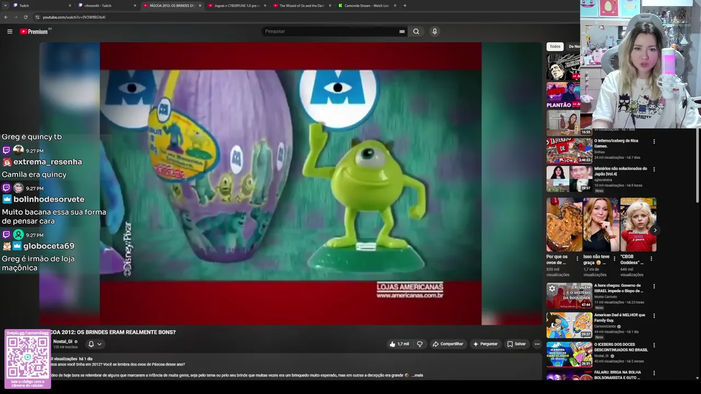
Task: Expand notification options chevron beside bell
Action: (x=99, y=344)
